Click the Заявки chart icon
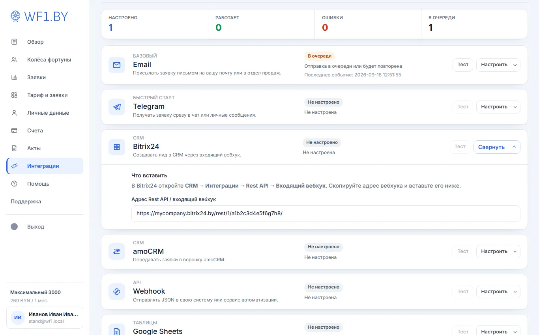This screenshot has width=539, height=335. click(14, 77)
